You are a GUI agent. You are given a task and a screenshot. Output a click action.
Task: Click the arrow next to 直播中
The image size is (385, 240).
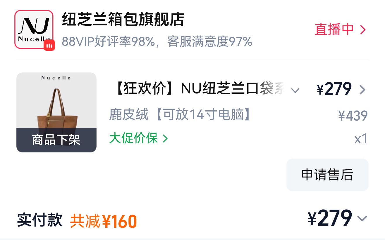click(x=363, y=30)
